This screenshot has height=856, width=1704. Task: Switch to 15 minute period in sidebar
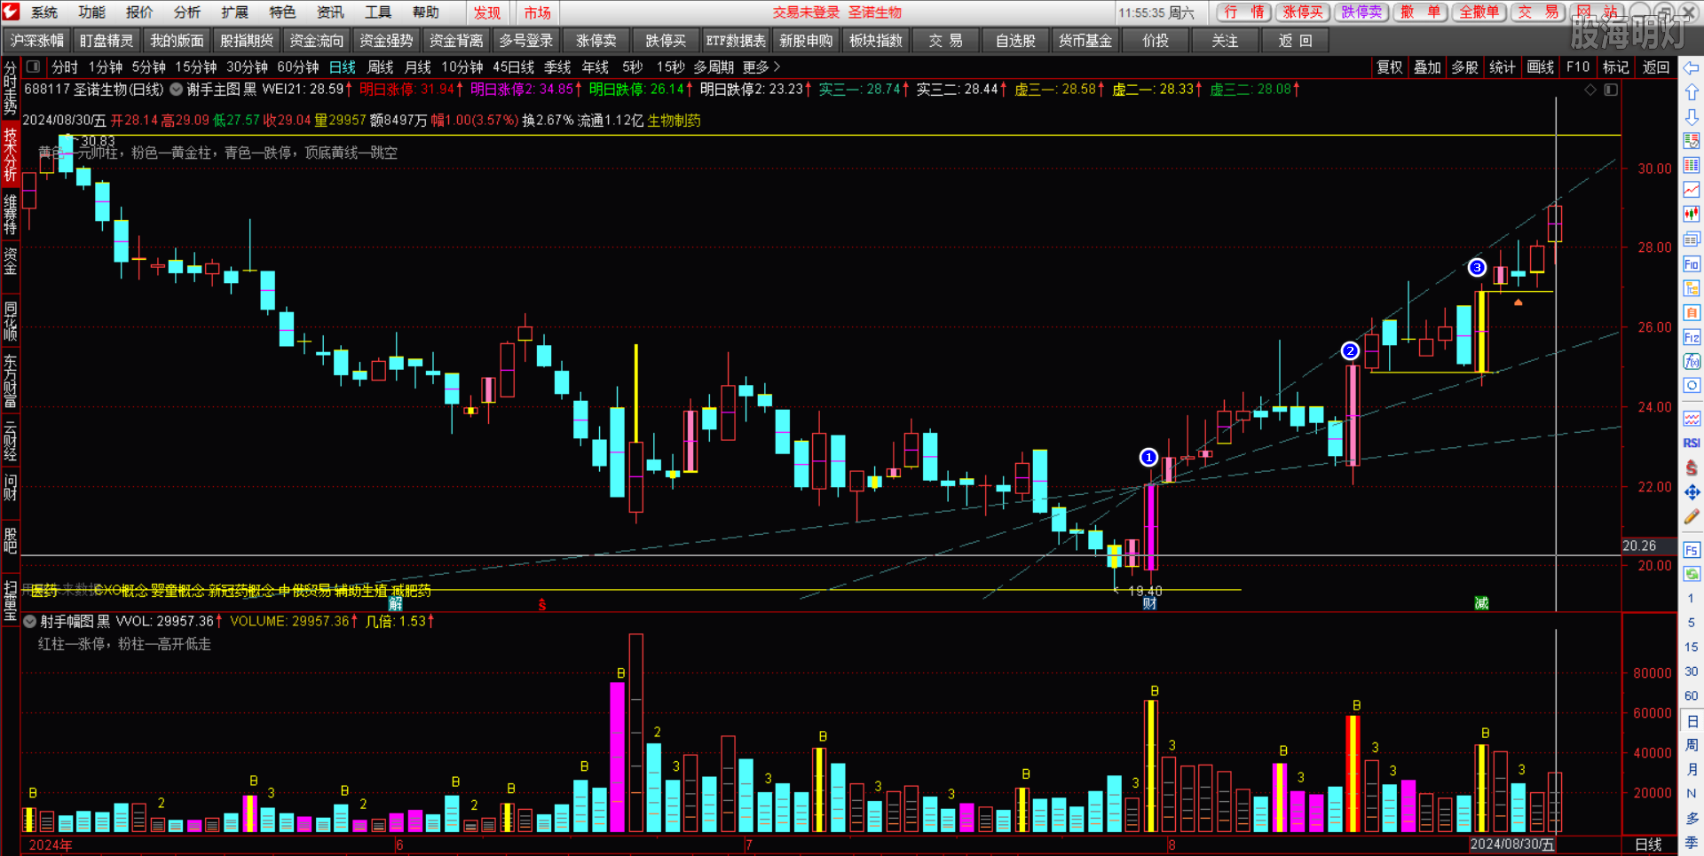click(1692, 647)
